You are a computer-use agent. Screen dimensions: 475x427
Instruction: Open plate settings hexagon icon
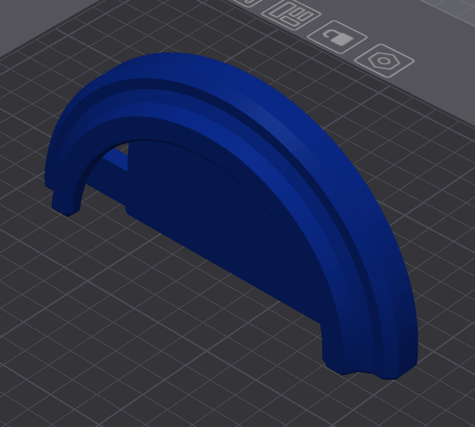click(384, 61)
